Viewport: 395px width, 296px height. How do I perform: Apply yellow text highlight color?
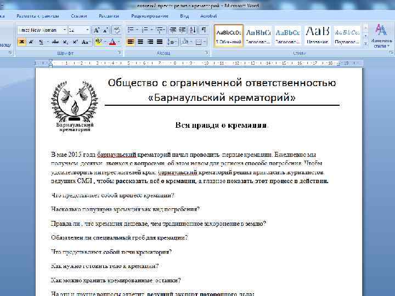tap(99, 42)
